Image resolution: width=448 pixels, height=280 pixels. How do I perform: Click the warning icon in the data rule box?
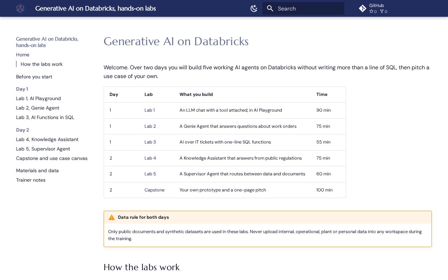pyautogui.click(x=112, y=217)
